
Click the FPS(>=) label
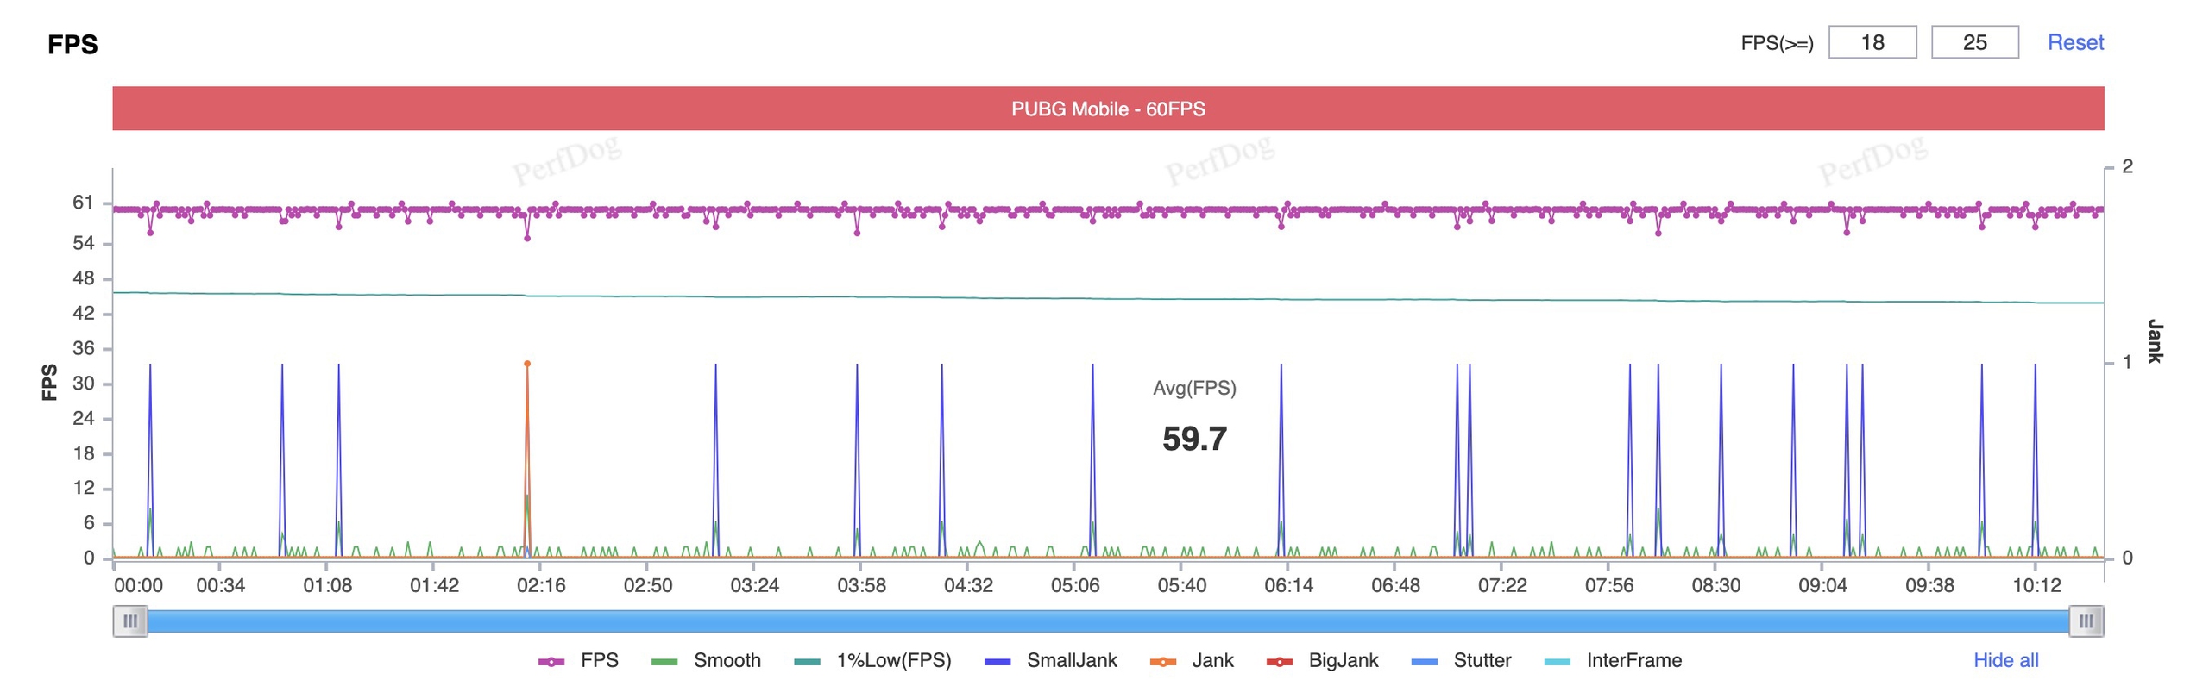(x=1776, y=43)
